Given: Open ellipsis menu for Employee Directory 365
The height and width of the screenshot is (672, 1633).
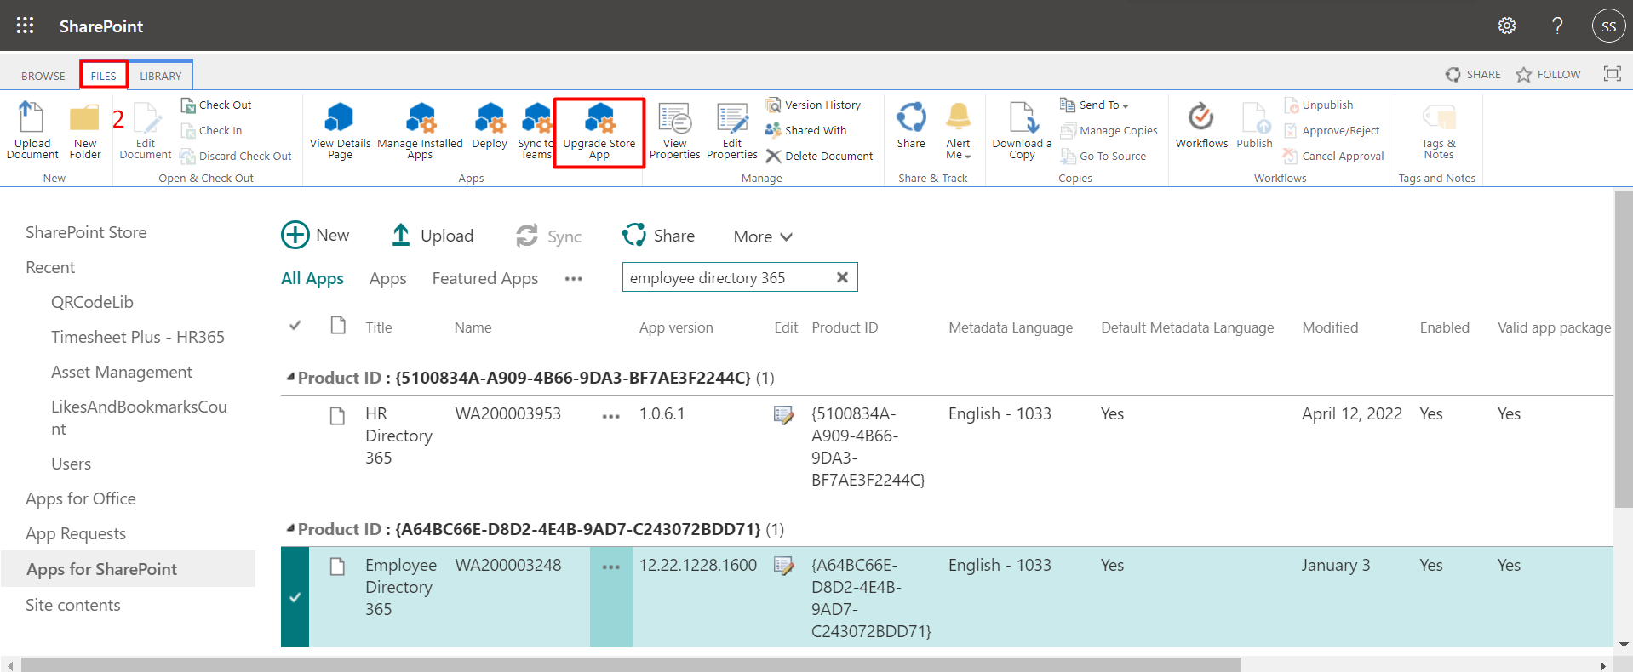Looking at the screenshot, I should coord(610,567).
